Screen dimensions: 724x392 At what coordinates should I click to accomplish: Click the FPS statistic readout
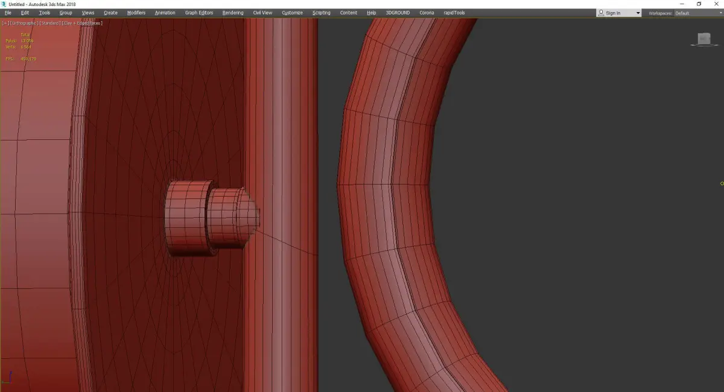coord(21,58)
